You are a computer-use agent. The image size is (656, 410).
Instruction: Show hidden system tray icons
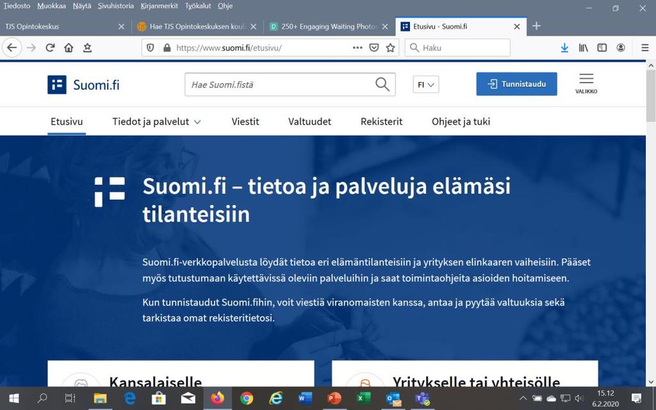[x=523, y=398]
